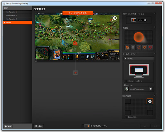Click the red eye-tracker marker below the preview
165x132 pixels.
75,73
